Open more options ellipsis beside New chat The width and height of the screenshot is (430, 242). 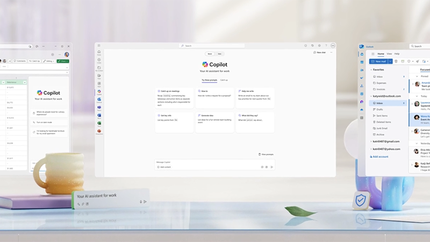331,52
